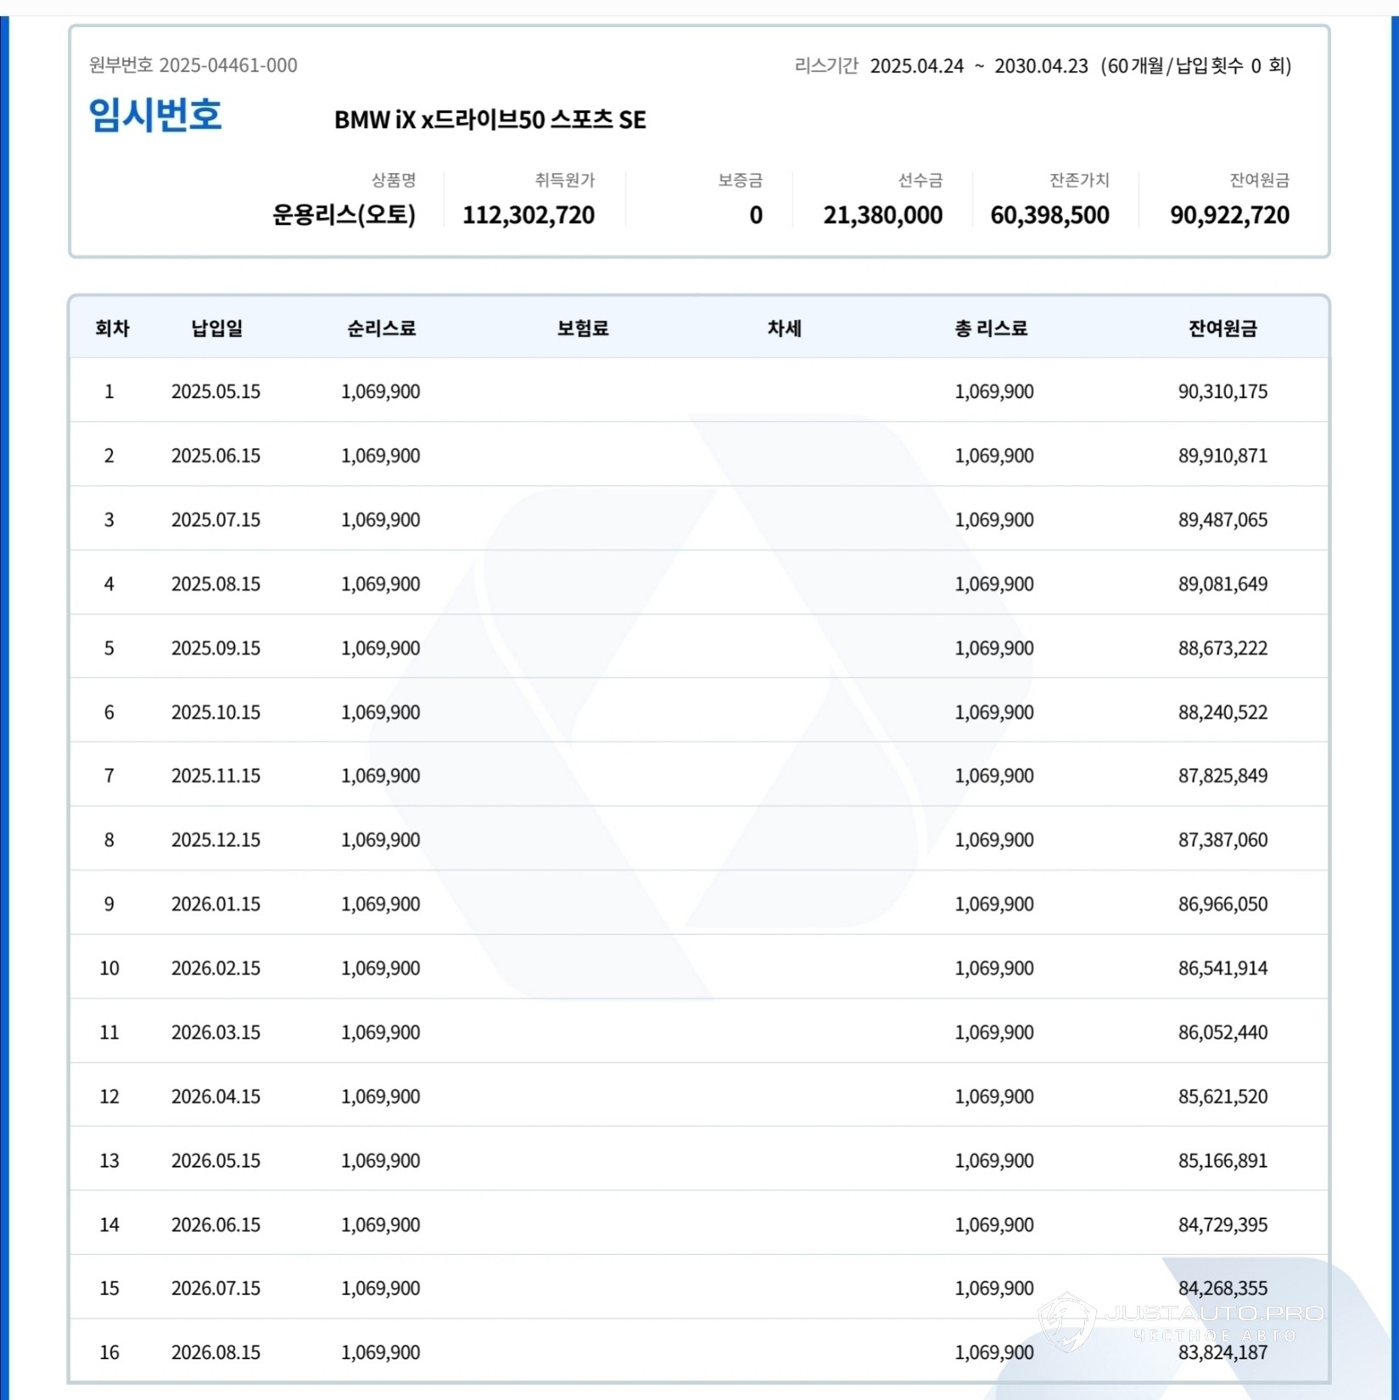This screenshot has height=1400, width=1399.
Task: Click installment number 10
Action: click(x=109, y=968)
